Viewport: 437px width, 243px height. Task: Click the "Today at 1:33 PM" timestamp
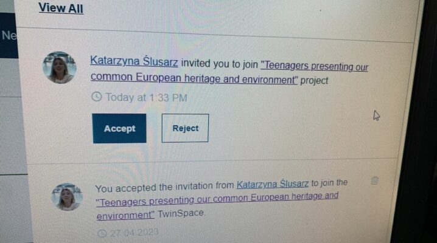[x=146, y=98]
